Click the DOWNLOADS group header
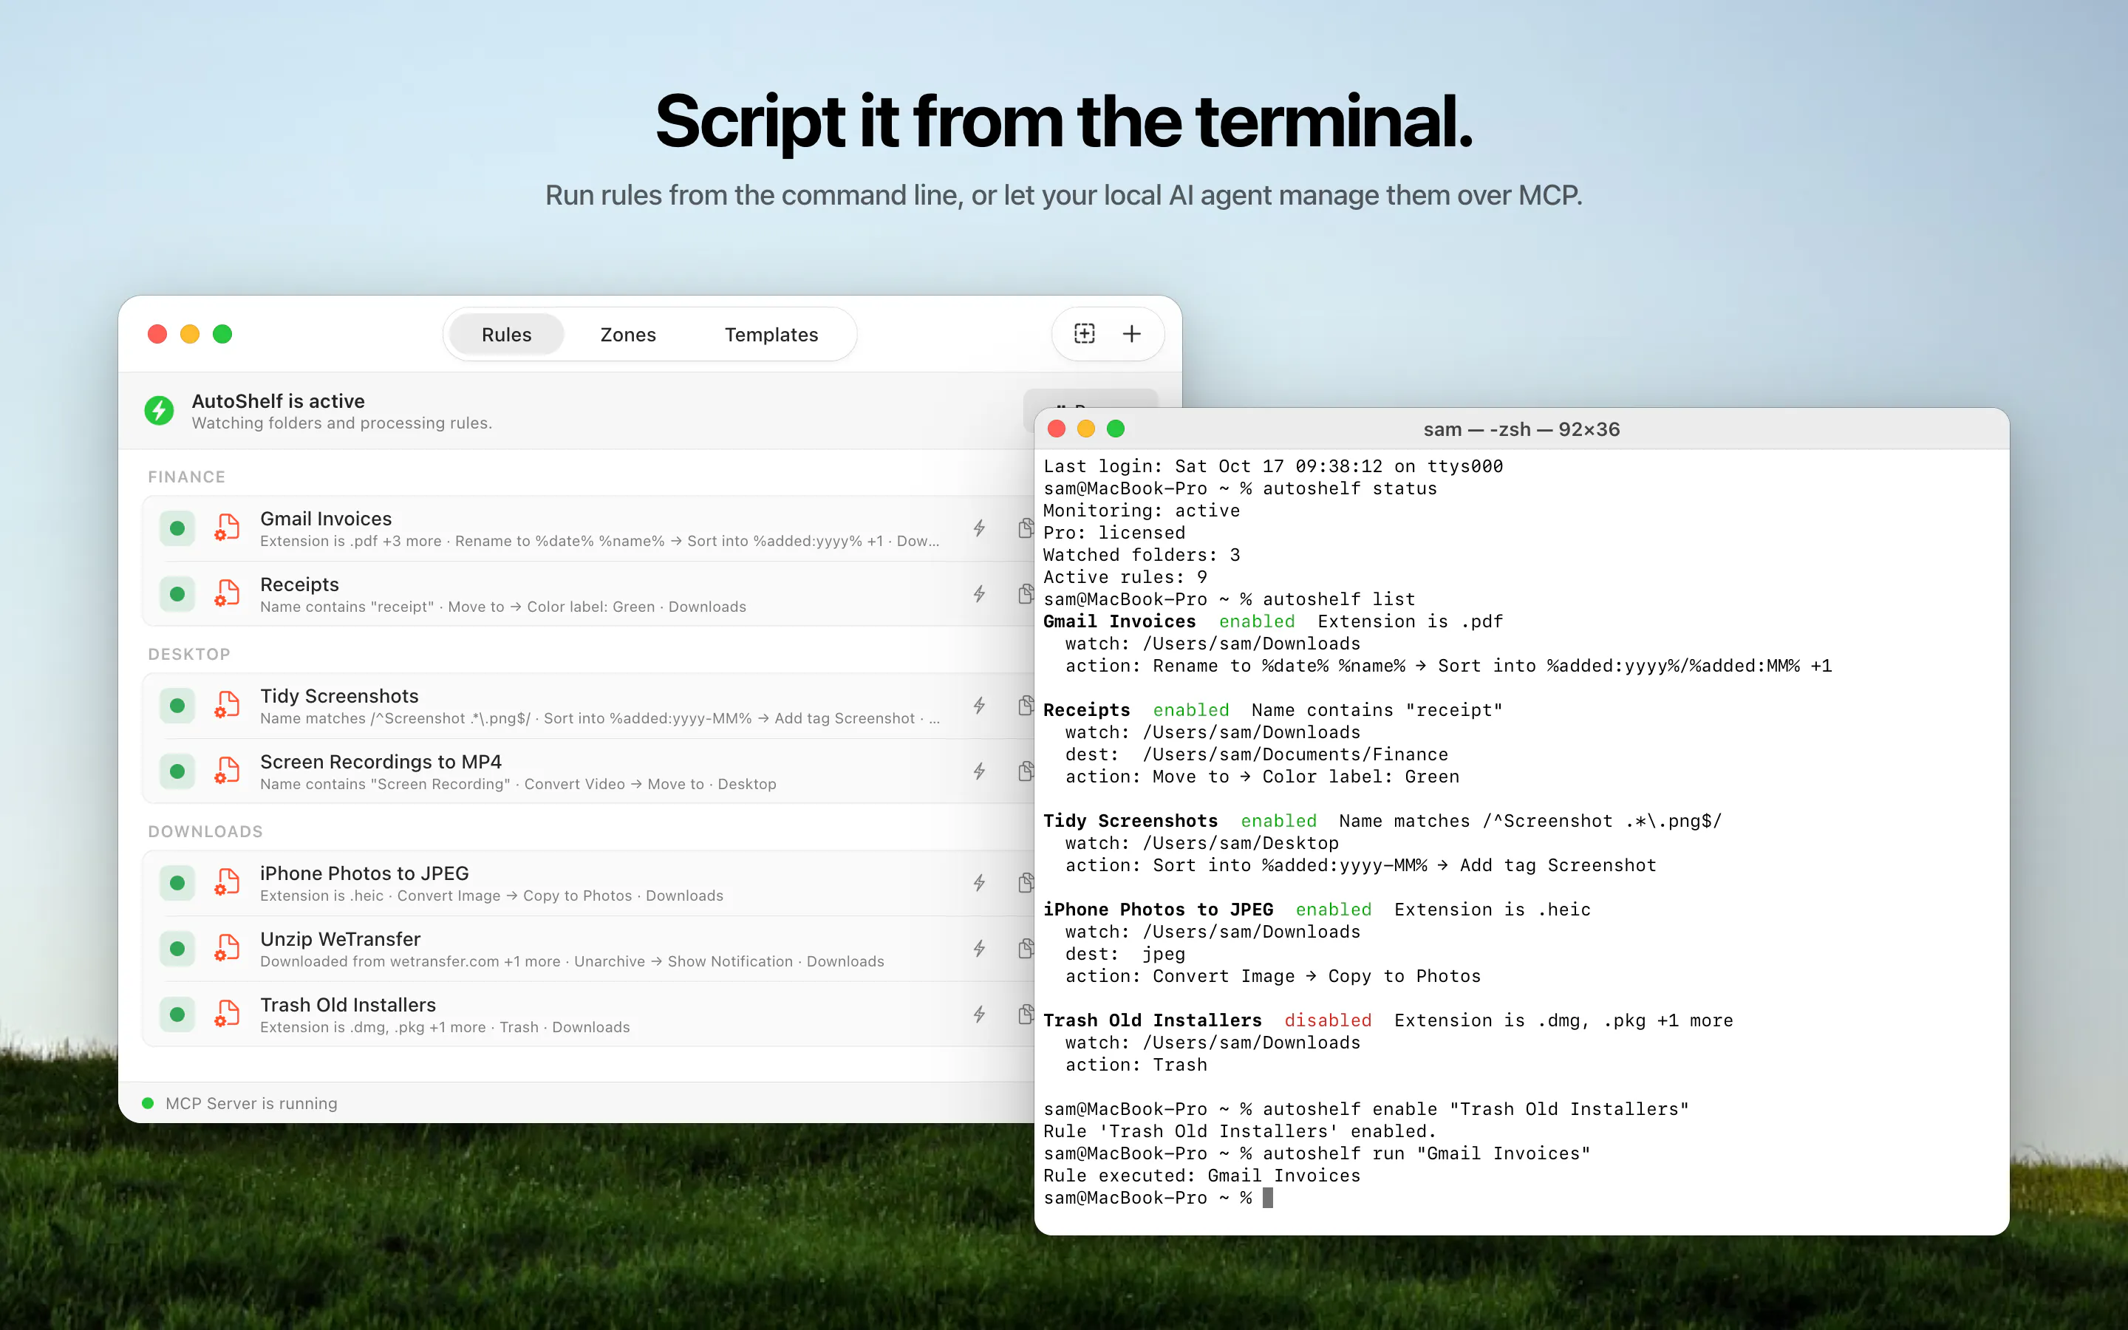This screenshot has height=1330, width=2128. point(205,832)
